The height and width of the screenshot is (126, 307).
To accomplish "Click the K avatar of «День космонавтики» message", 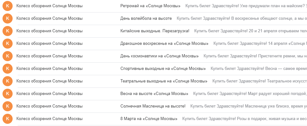I will click(x=8, y=56).
